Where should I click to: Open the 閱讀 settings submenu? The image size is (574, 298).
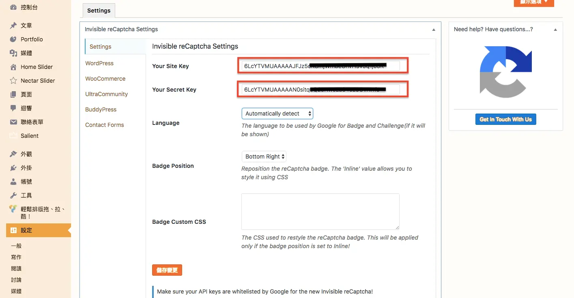coord(16,268)
